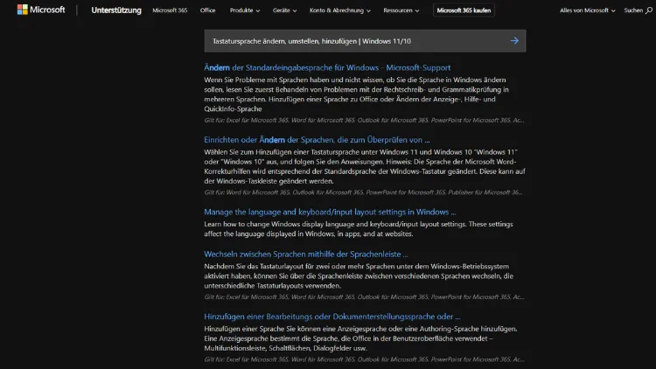
Task: Expand the Ressourcen dropdown menu
Action: (401, 10)
